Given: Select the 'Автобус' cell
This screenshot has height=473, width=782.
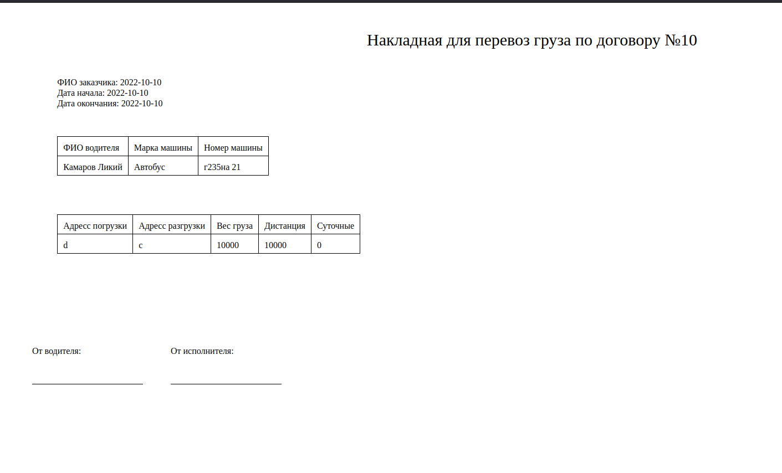Looking at the screenshot, I should [163, 166].
